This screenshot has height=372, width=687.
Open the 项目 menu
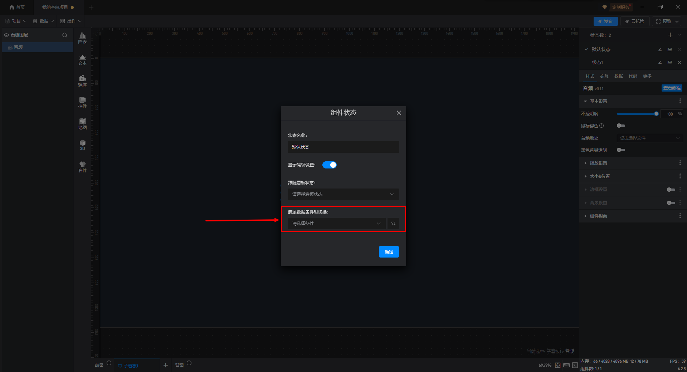click(x=16, y=21)
